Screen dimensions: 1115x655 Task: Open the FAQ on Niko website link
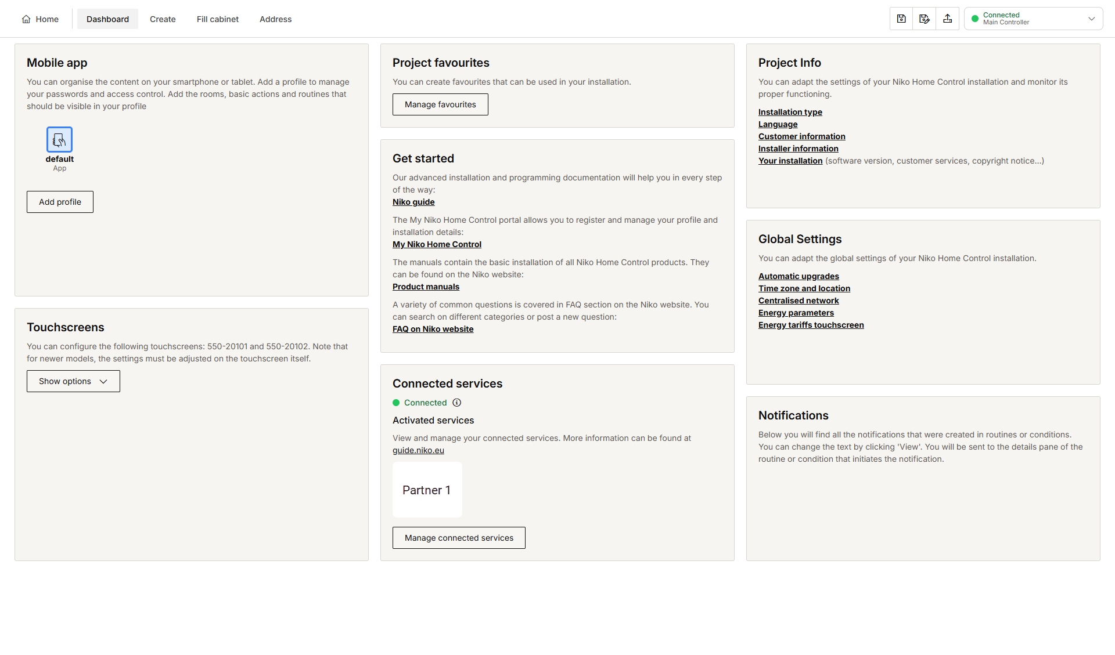pyautogui.click(x=433, y=329)
